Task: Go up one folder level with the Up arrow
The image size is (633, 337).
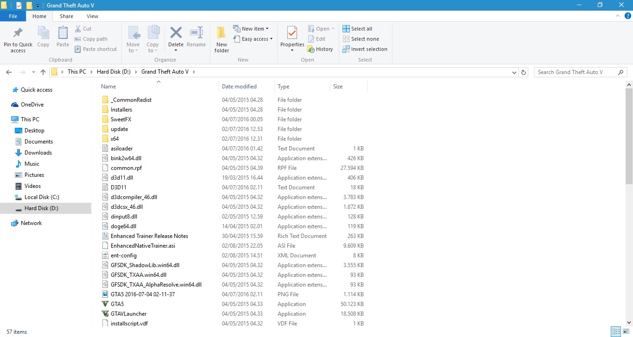Action: point(43,72)
